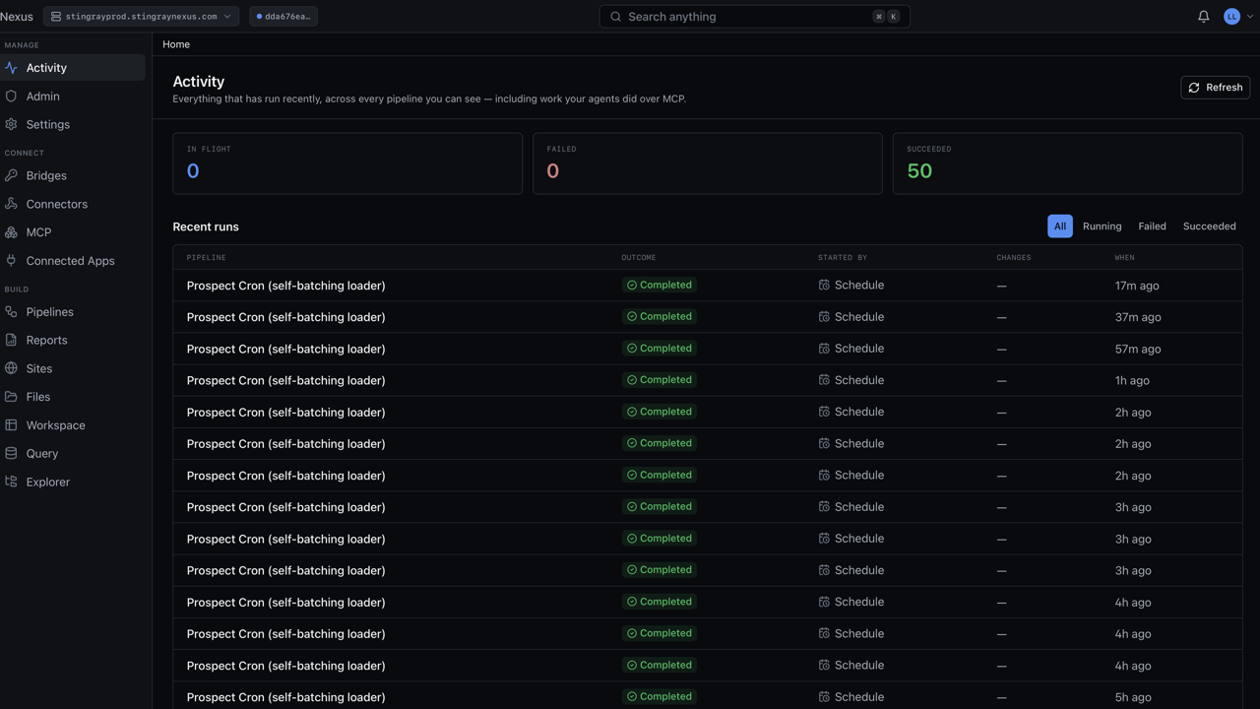Click the Bridges key icon

point(11,175)
